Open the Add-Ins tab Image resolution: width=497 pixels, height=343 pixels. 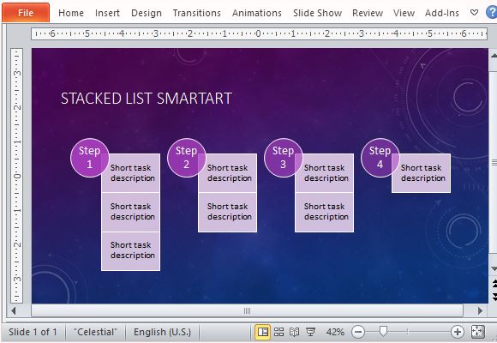tap(442, 13)
